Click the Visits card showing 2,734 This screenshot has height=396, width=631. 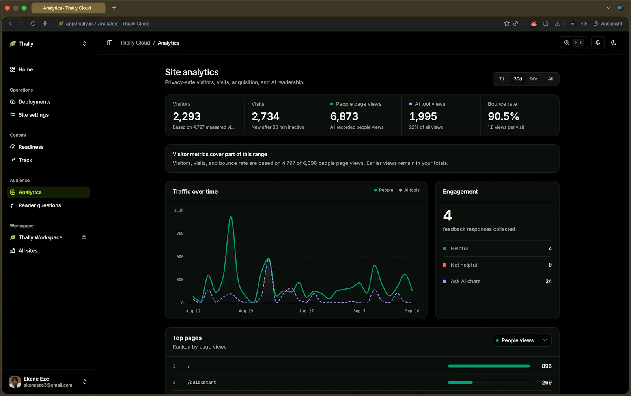[x=284, y=115]
